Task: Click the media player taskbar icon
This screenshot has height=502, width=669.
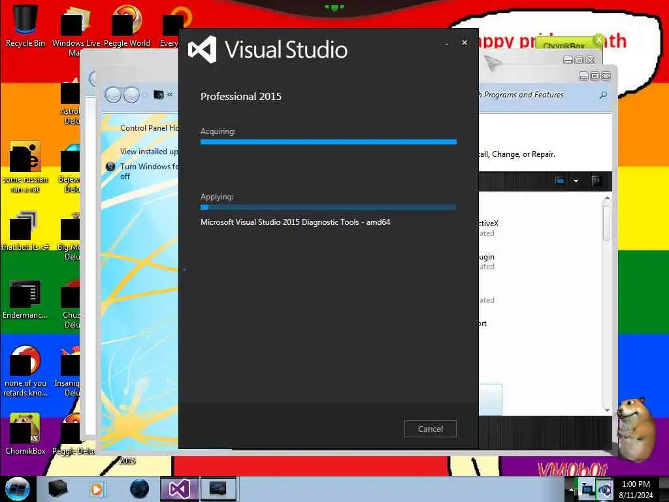Action: click(97, 489)
